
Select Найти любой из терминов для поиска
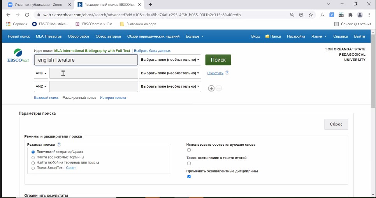[33, 163]
